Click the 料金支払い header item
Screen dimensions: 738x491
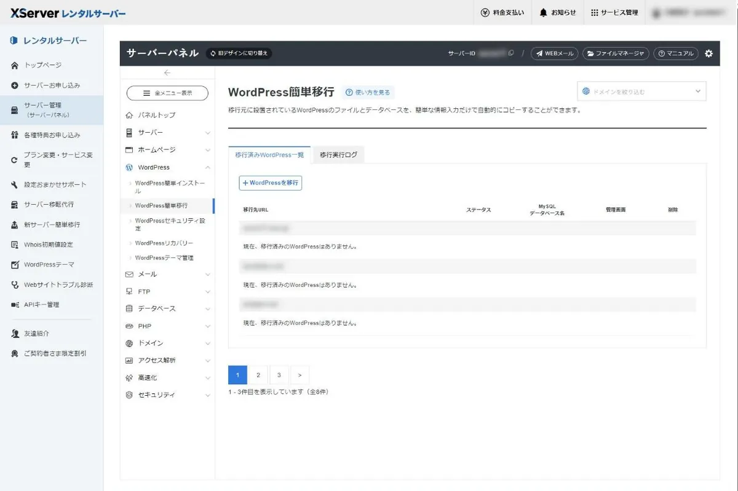(x=503, y=12)
